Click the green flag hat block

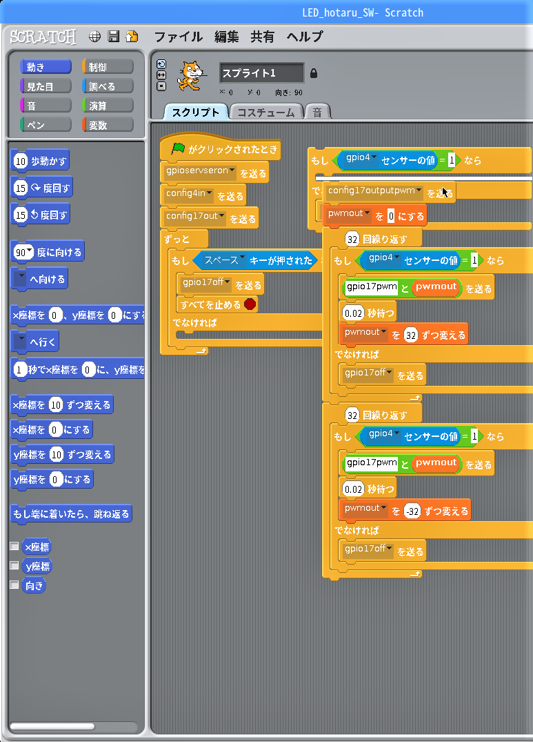coord(220,148)
